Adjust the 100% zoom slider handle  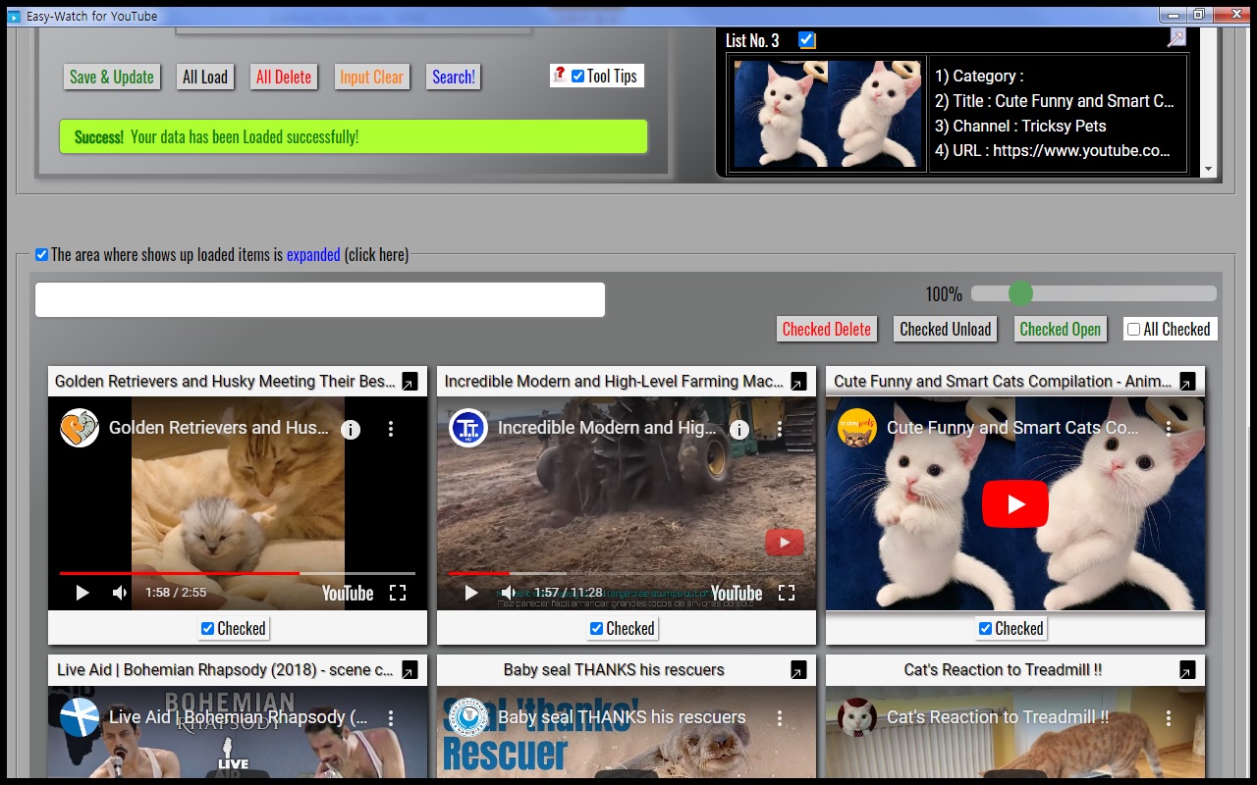click(x=1020, y=293)
